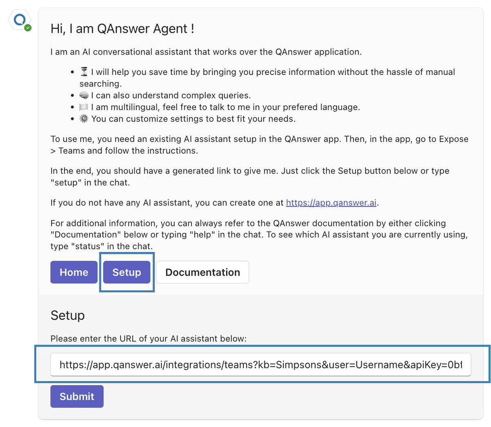
Task: Click the white flag emoji bullet icon
Action: pos(84,107)
